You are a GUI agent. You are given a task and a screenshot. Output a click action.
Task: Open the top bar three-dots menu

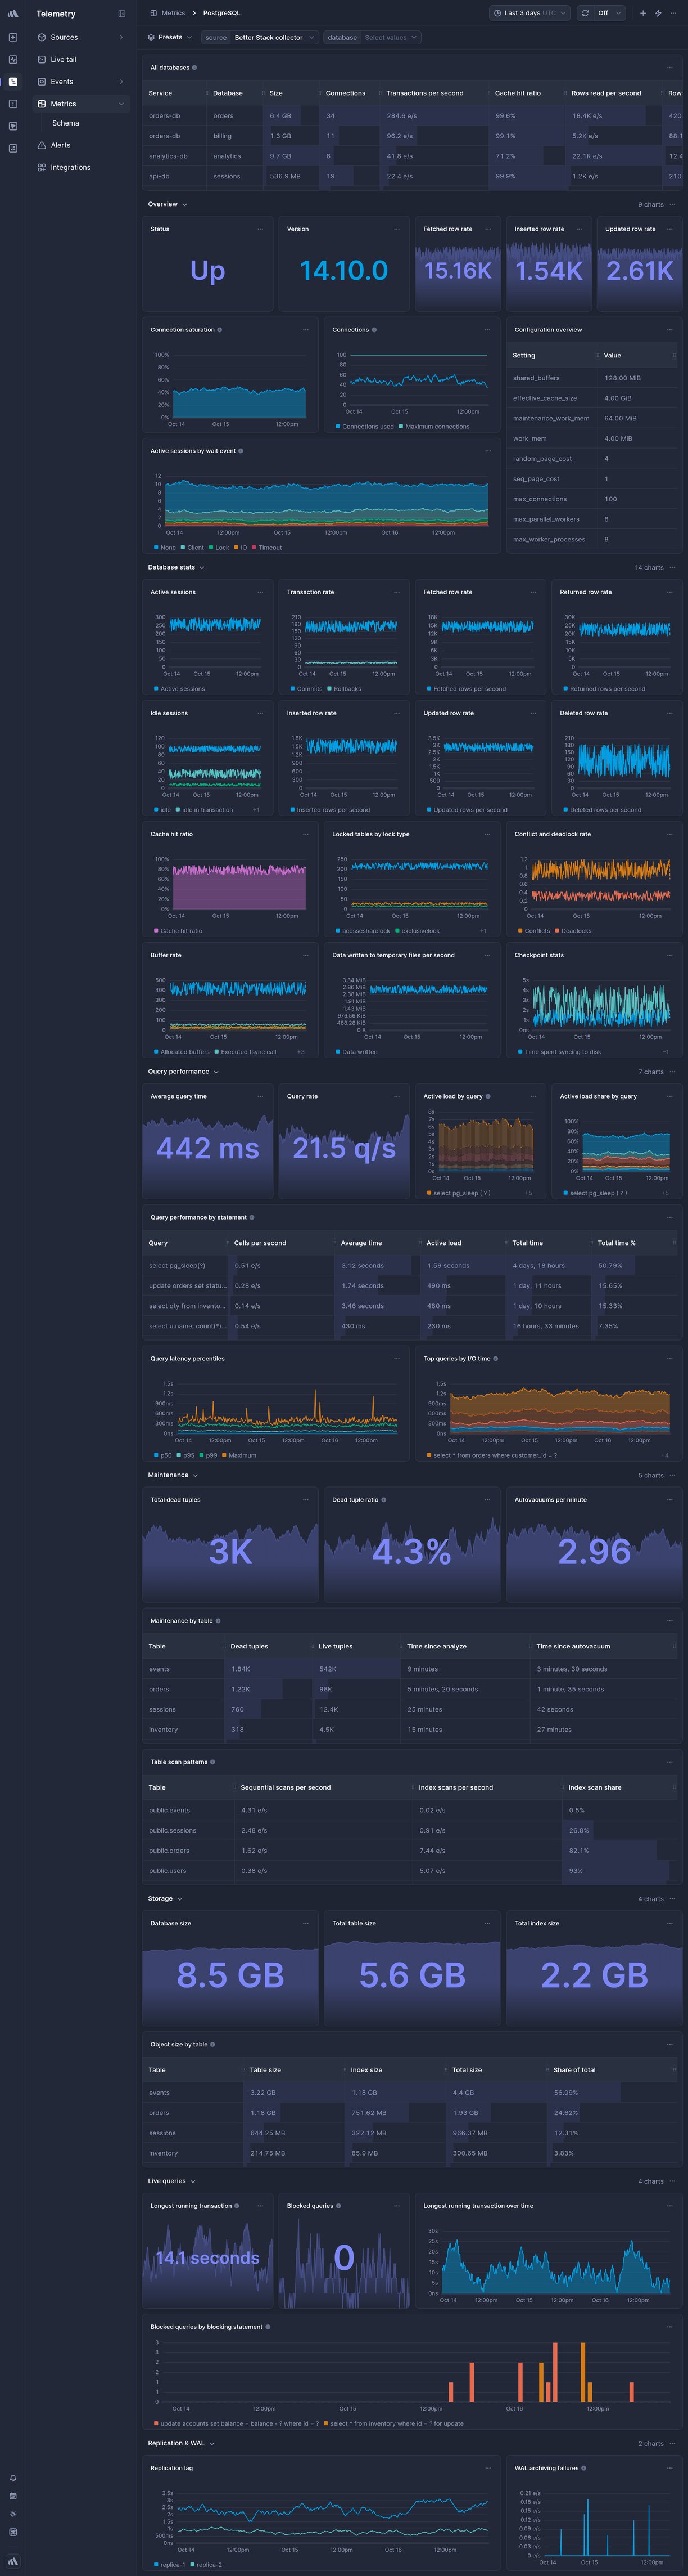pos(674,13)
